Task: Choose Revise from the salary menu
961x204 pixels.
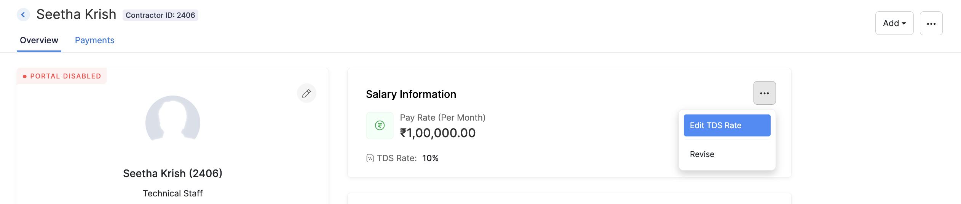Action: pos(702,154)
